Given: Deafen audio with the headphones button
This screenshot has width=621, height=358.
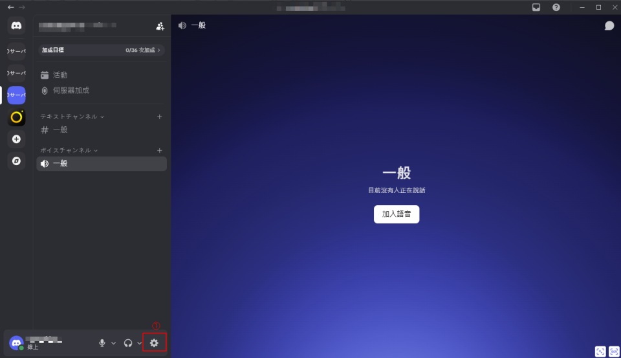Looking at the screenshot, I should point(128,342).
